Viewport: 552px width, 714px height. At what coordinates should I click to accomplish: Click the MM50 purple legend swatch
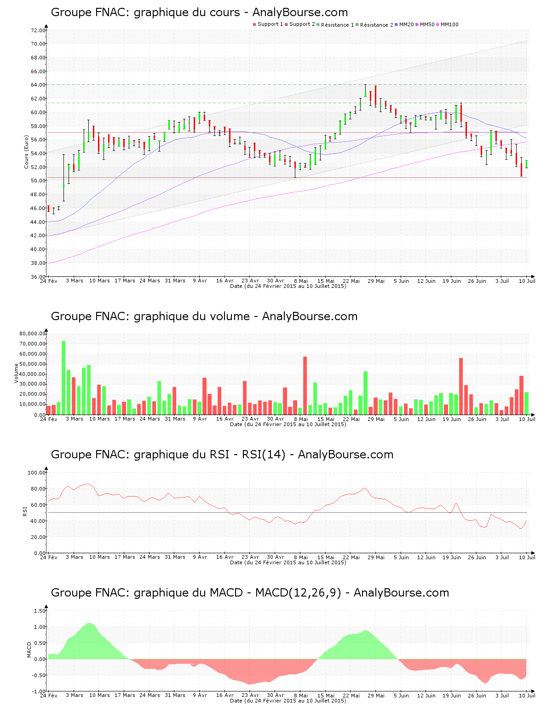418,24
